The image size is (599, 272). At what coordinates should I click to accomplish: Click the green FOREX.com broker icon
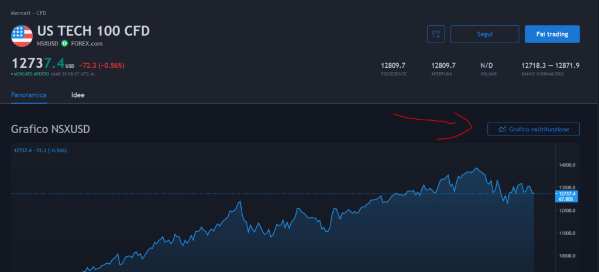[x=64, y=43]
